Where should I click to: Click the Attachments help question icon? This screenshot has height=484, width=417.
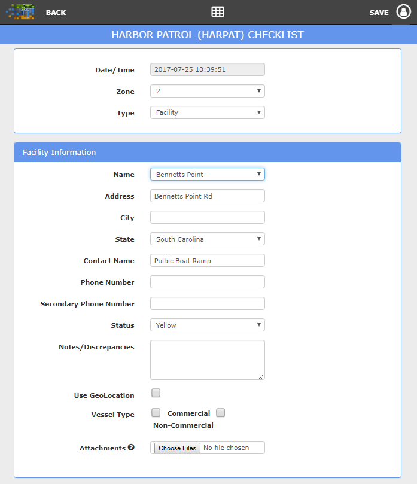tap(131, 448)
